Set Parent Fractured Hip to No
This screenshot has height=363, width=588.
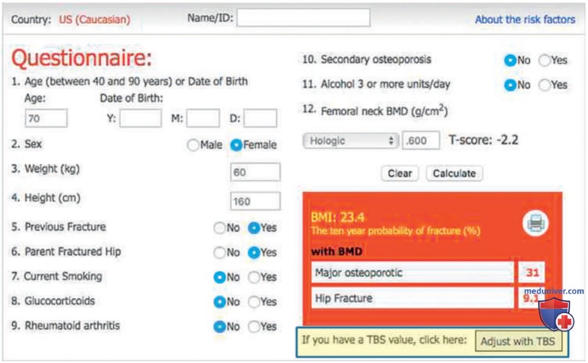pyautogui.click(x=219, y=253)
